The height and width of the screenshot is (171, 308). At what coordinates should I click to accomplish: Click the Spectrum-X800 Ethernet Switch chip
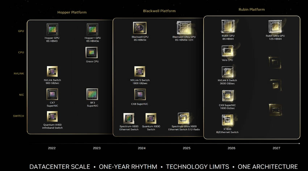[129, 119]
